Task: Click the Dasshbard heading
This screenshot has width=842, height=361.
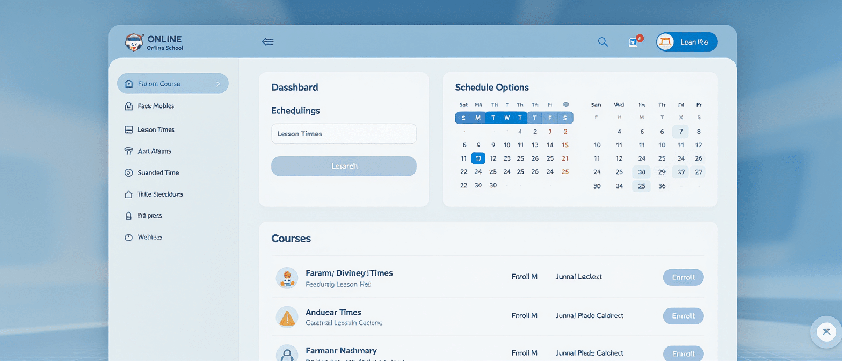Action: pos(295,87)
